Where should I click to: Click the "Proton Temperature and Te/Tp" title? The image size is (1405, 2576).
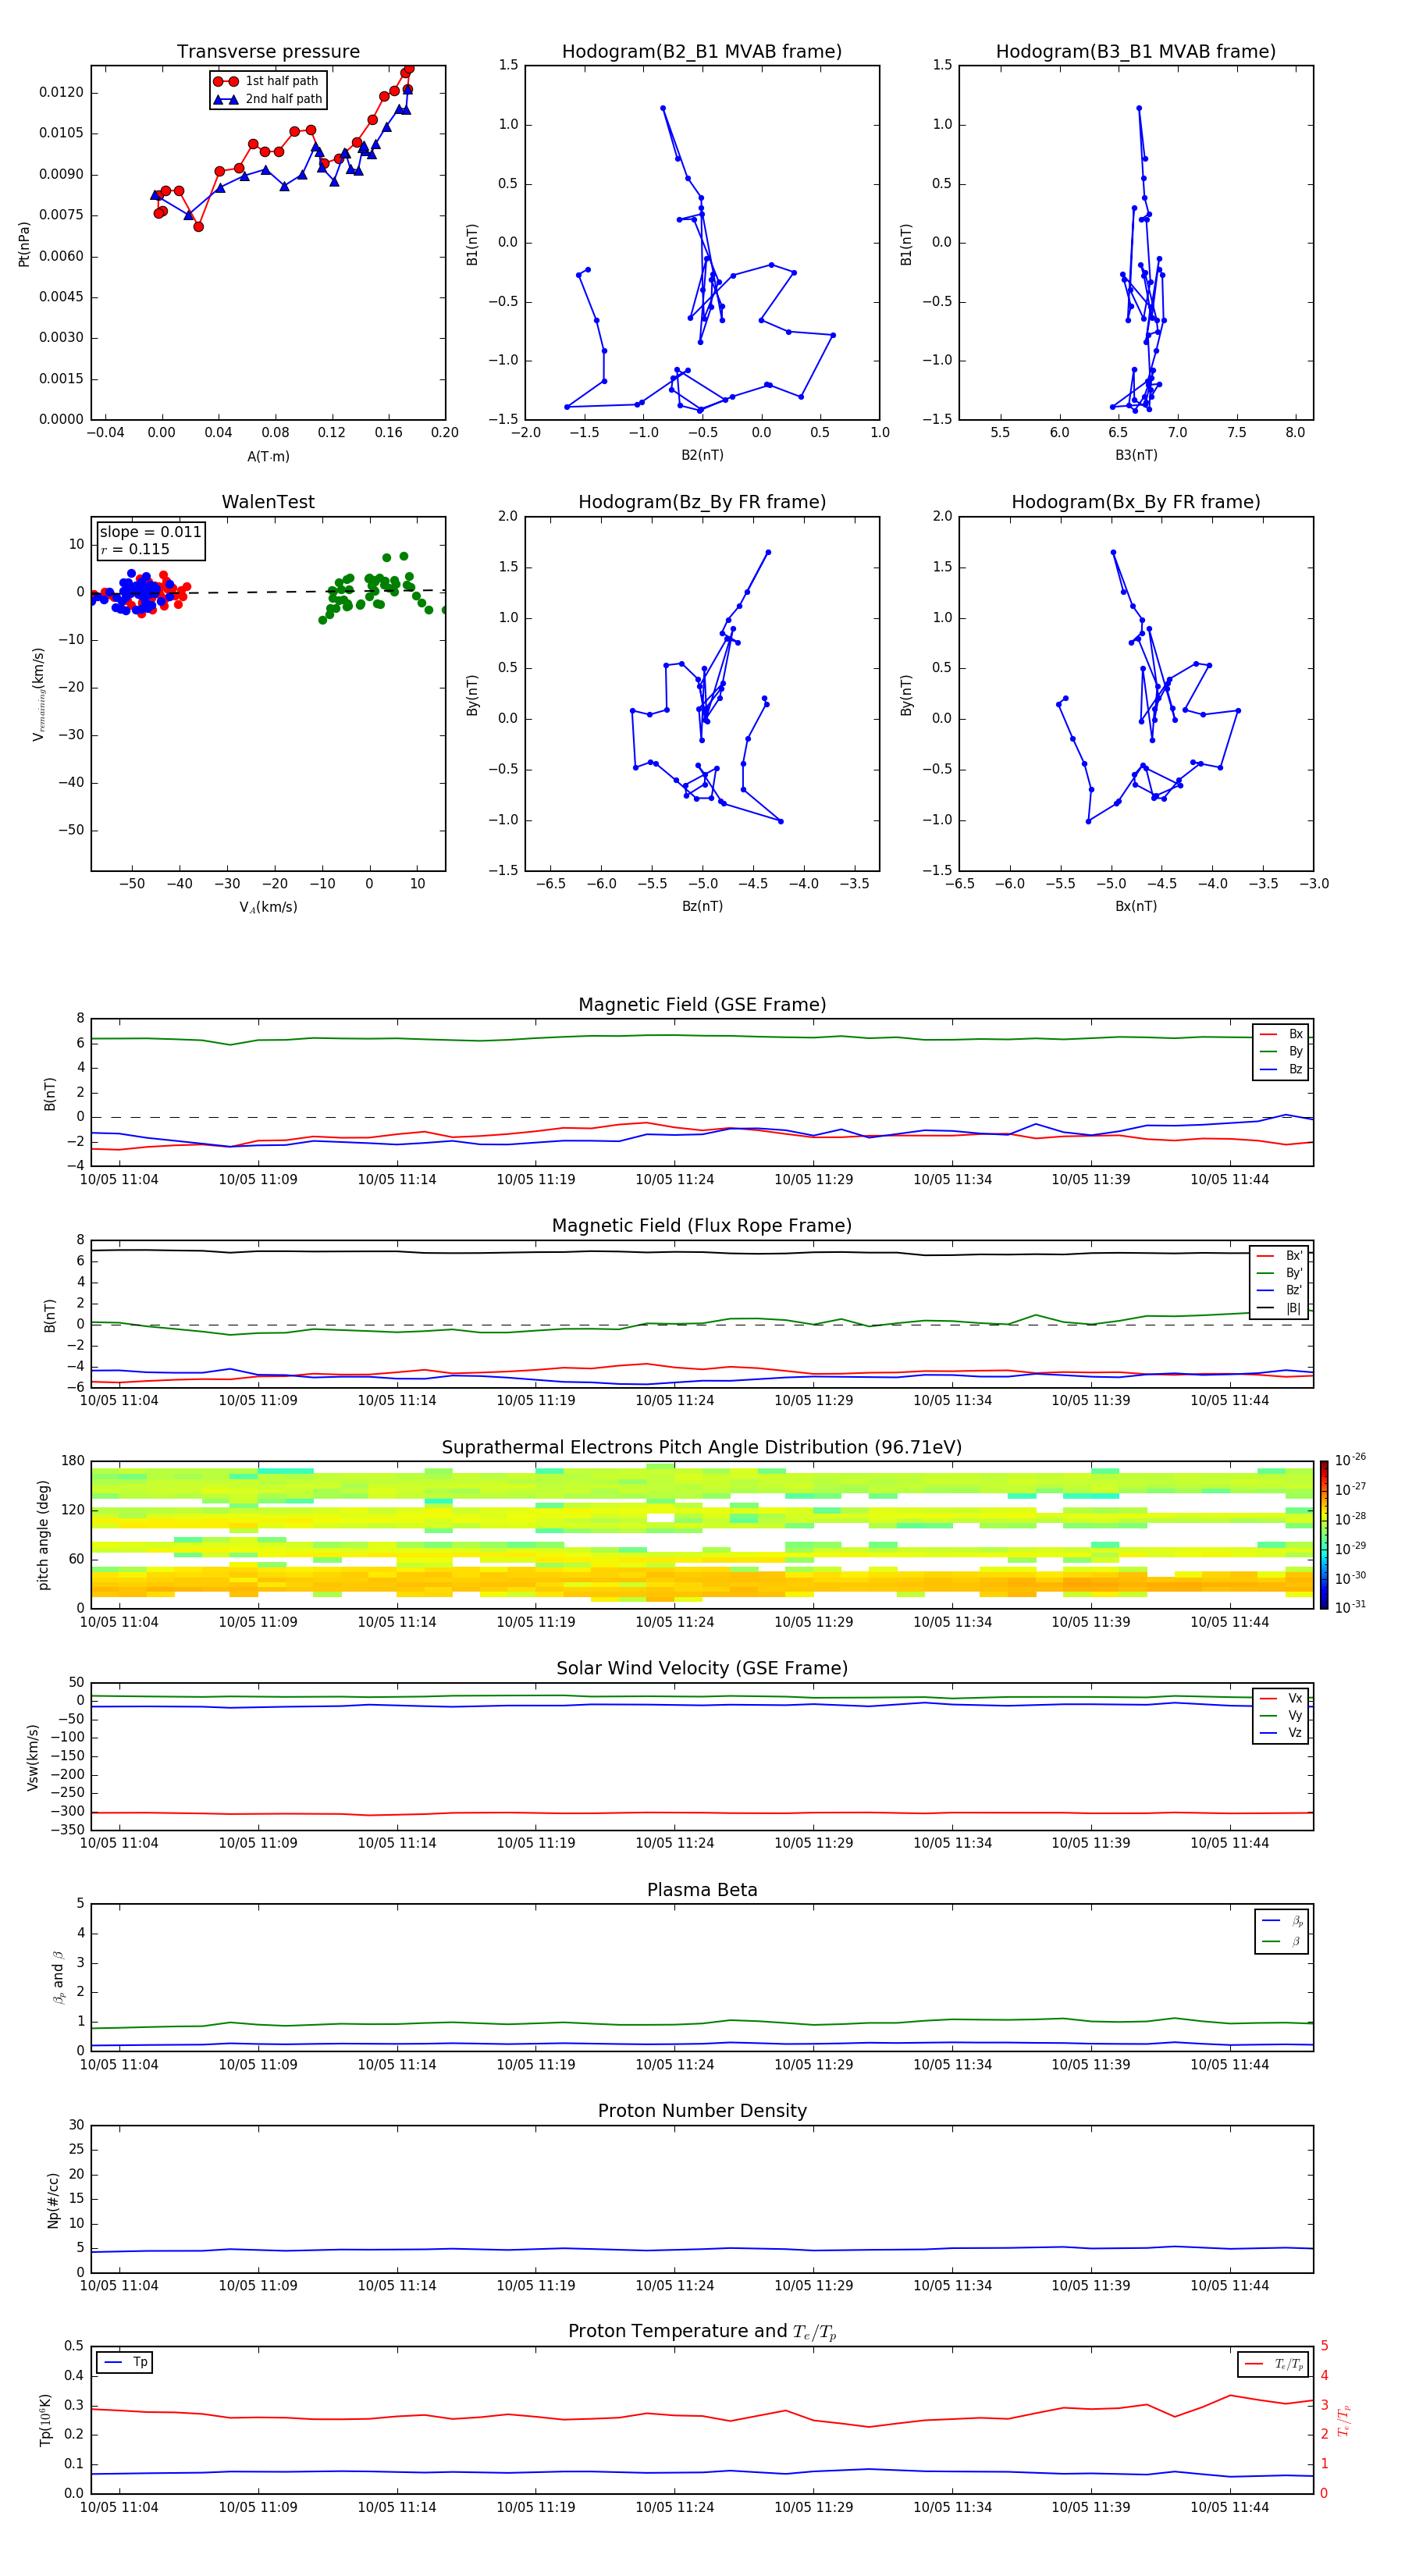pos(702,2331)
